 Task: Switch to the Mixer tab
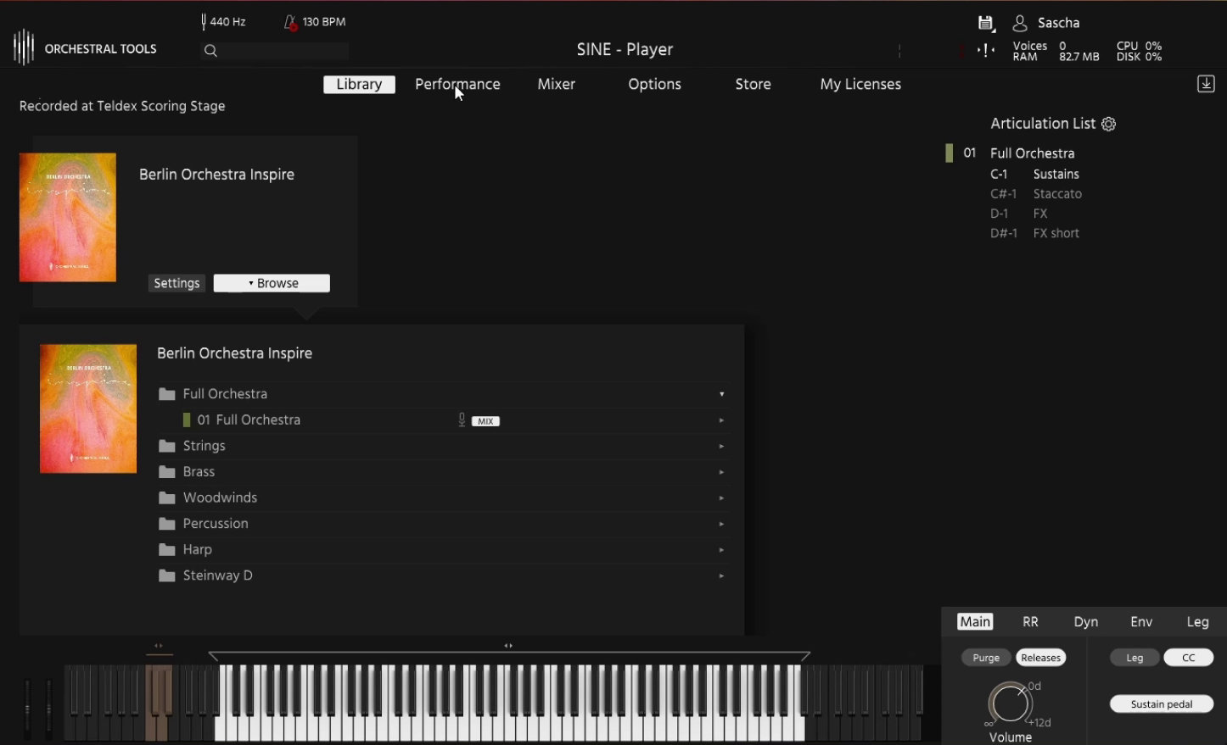[556, 84]
